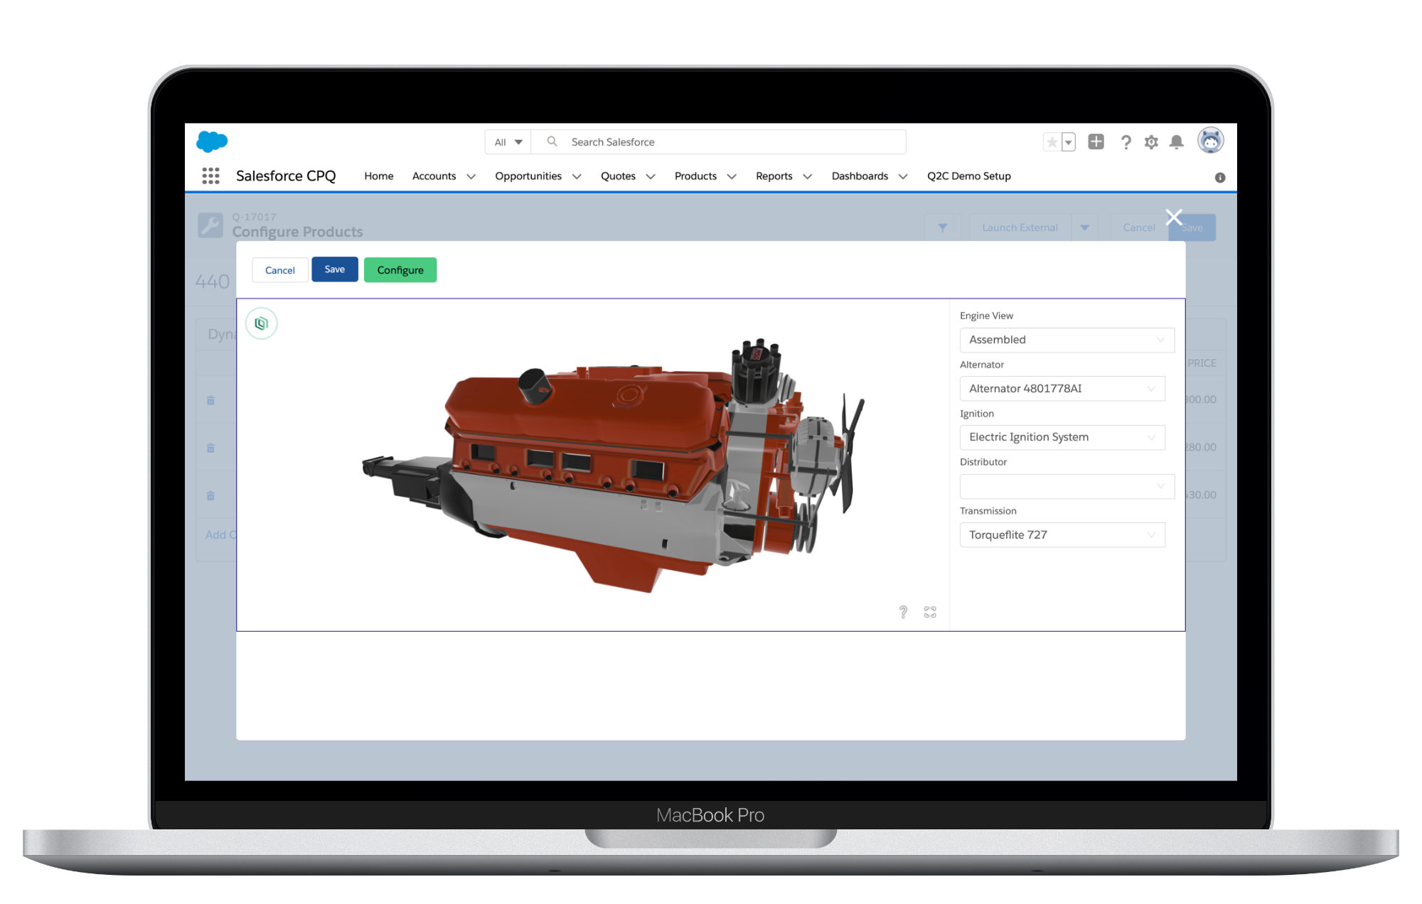Open the App Launcher grid icon
The width and height of the screenshot is (1422, 904).
point(210,176)
